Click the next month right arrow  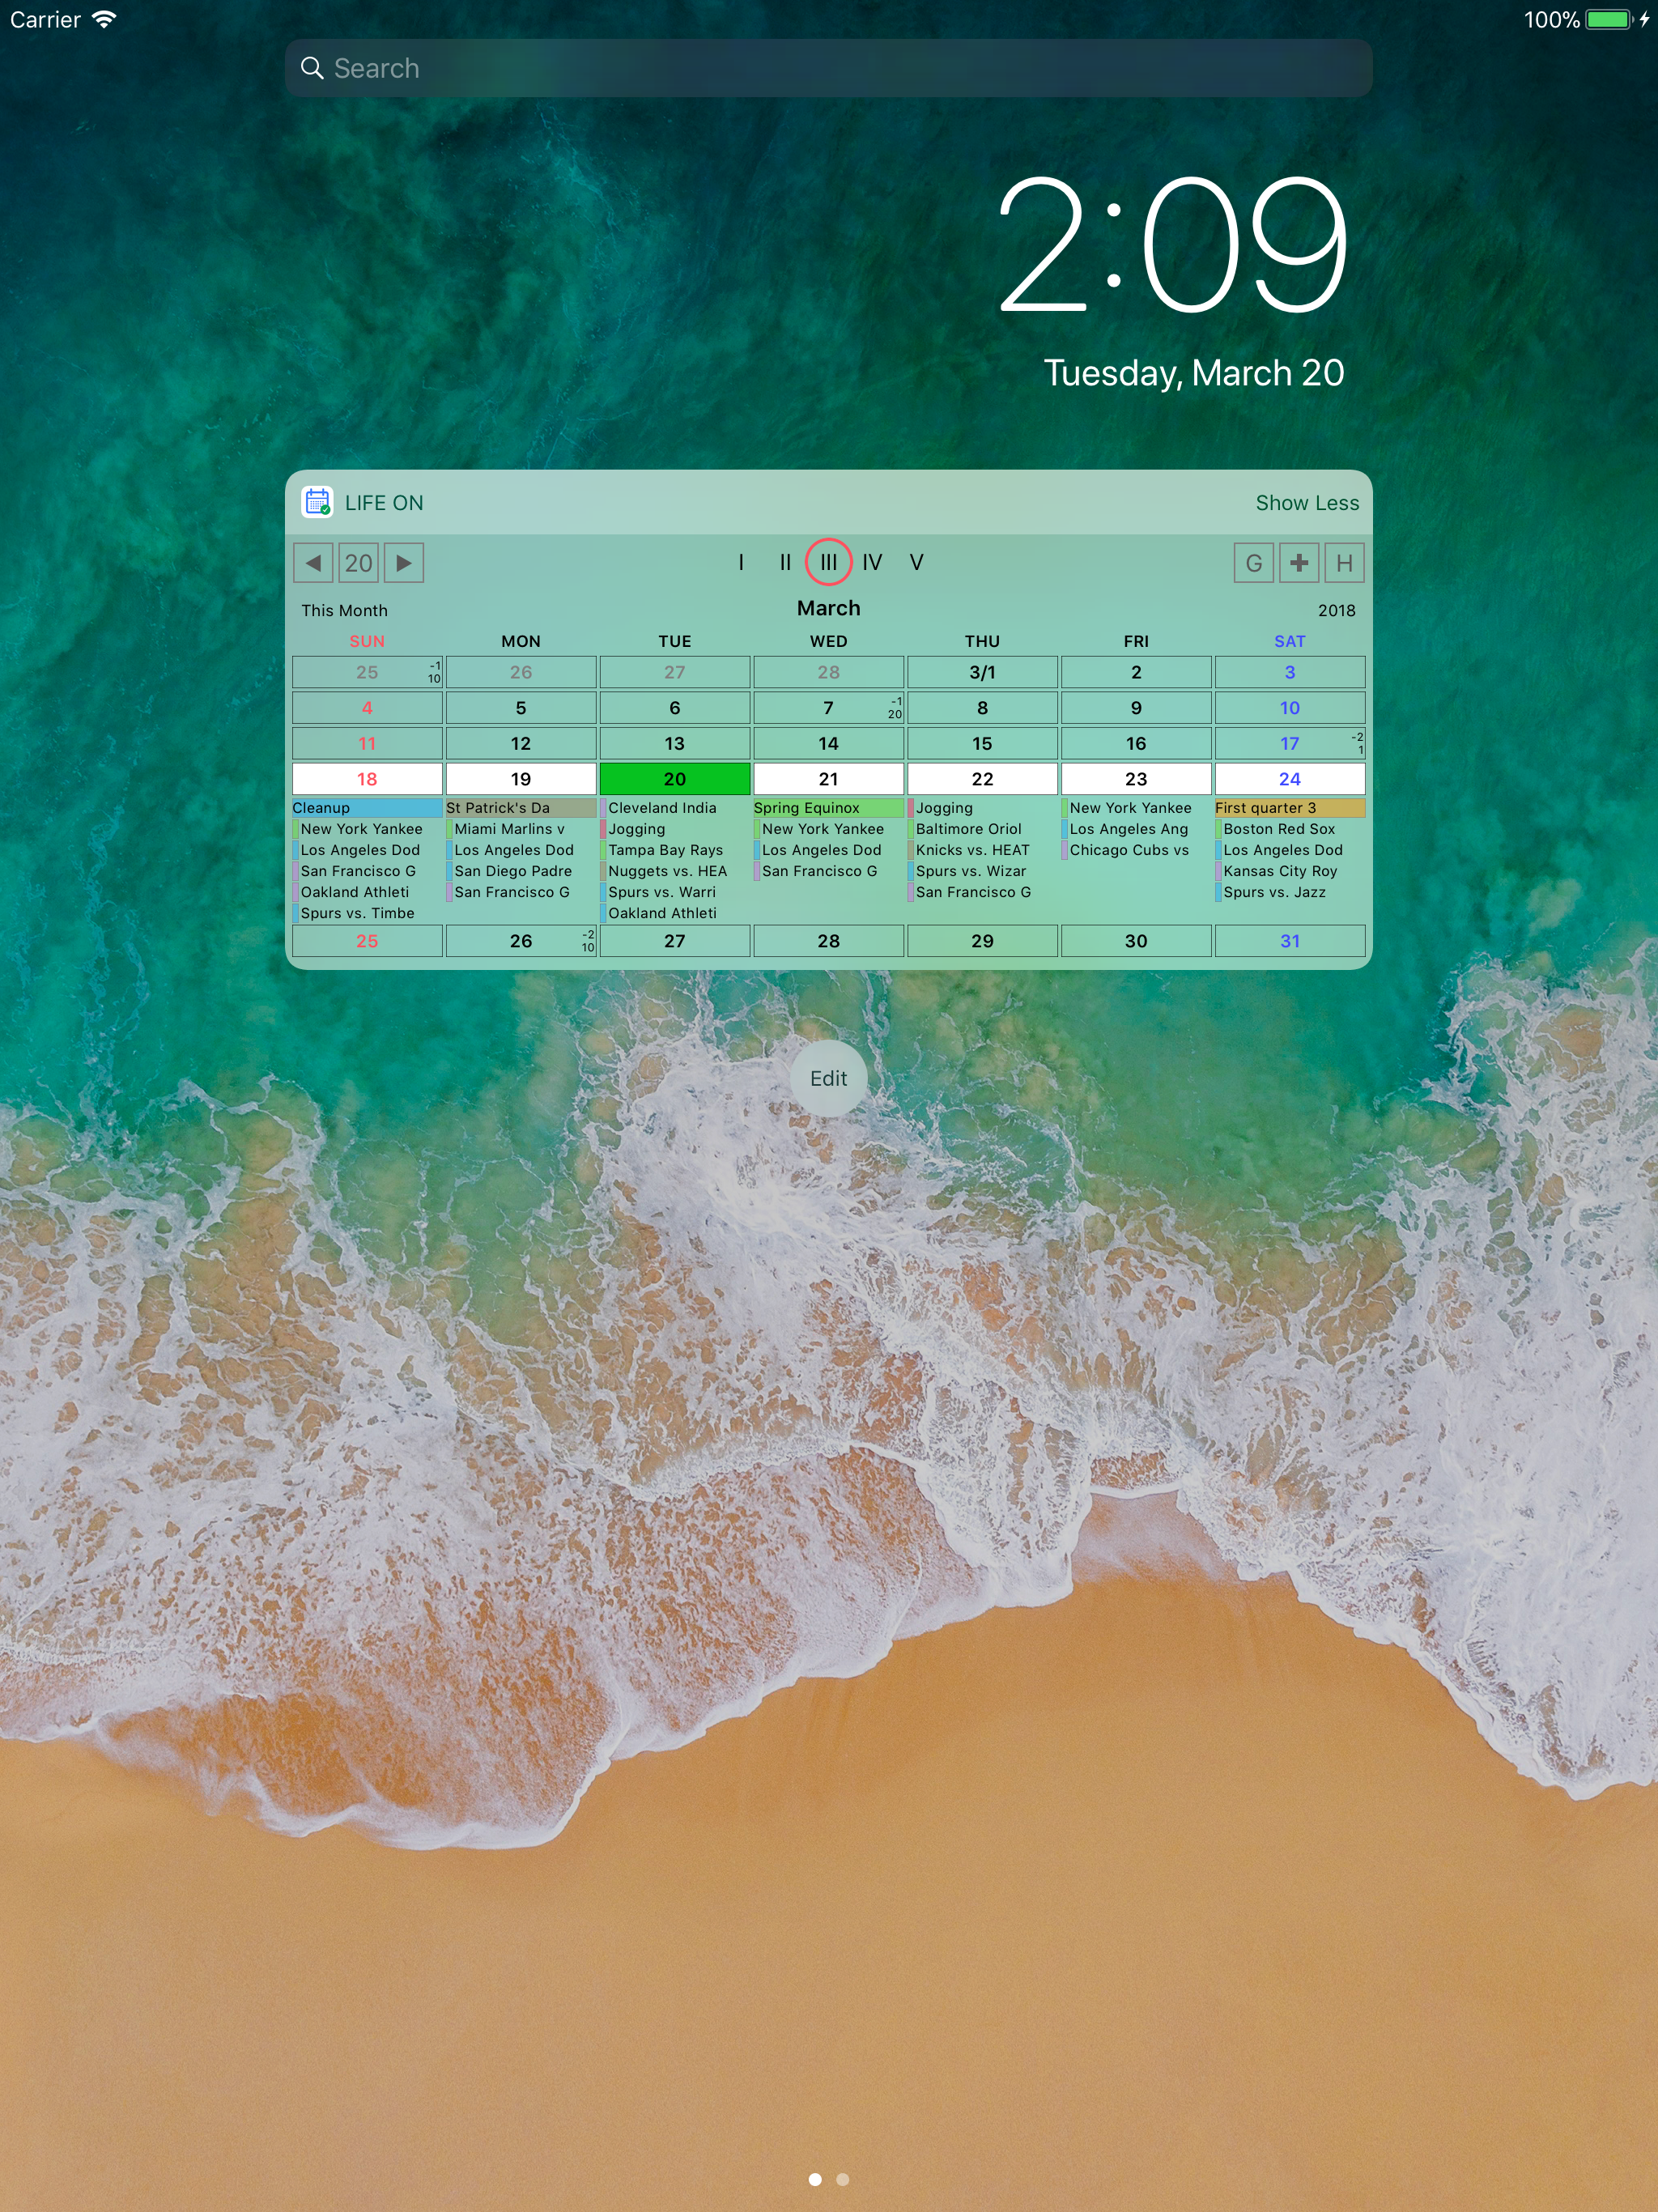click(404, 563)
